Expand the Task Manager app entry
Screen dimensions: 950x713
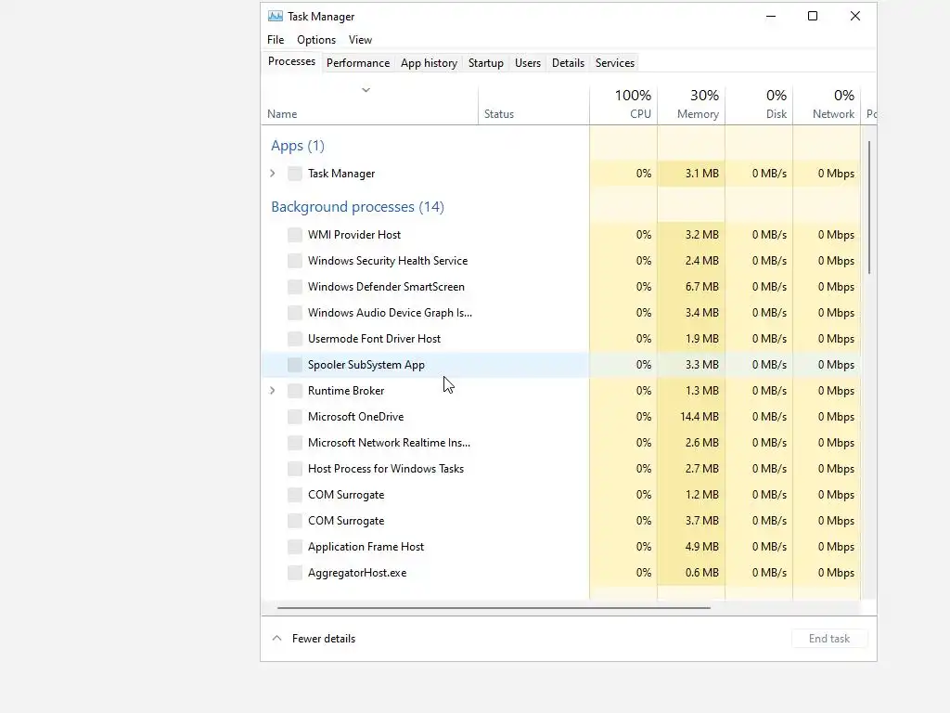(273, 174)
